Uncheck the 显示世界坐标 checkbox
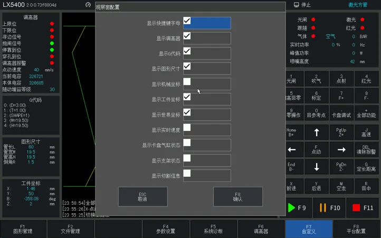Screen dimensions: 381x238 click(187, 112)
